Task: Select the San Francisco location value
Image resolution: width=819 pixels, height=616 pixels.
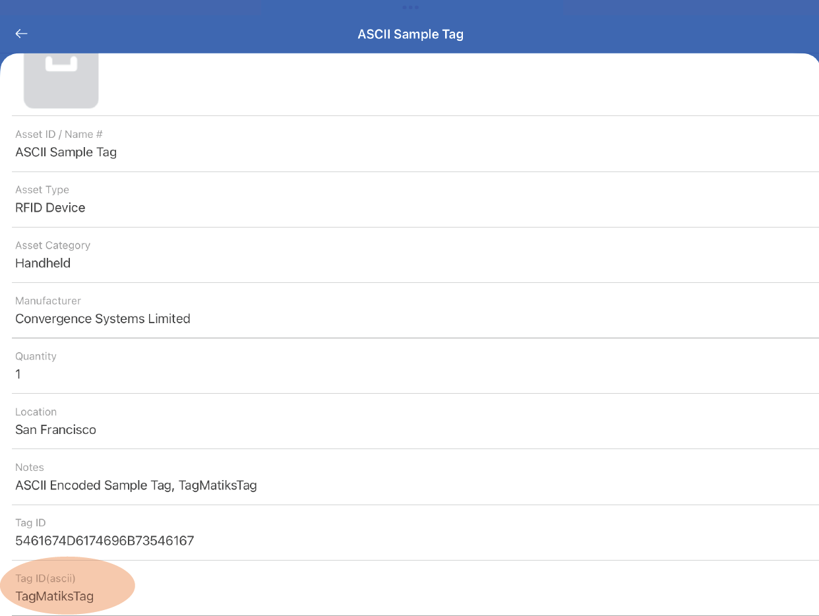Action: 55,430
